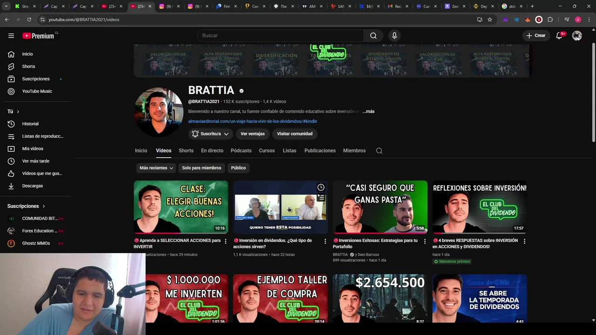The width and height of the screenshot is (596, 335).
Task: Open options for 'Inversión en dividendos' video
Action: coord(325,241)
